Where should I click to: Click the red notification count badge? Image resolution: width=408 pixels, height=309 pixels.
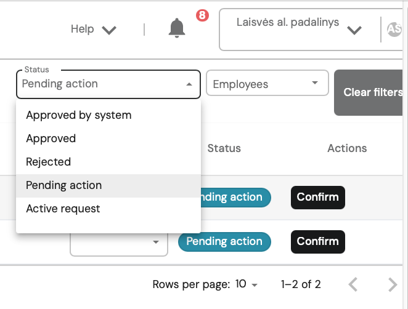[202, 16]
